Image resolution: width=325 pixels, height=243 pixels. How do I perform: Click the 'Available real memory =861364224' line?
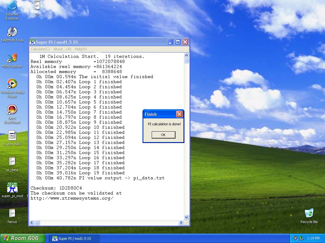click(x=76, y=66)
